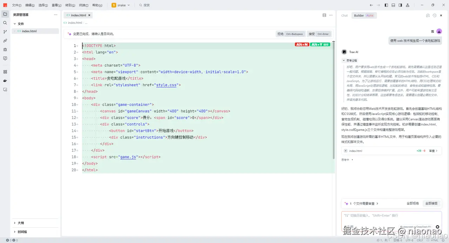Click the 全部拒绝 reject all button
The image size is (449, 243).
pos(413,203)
